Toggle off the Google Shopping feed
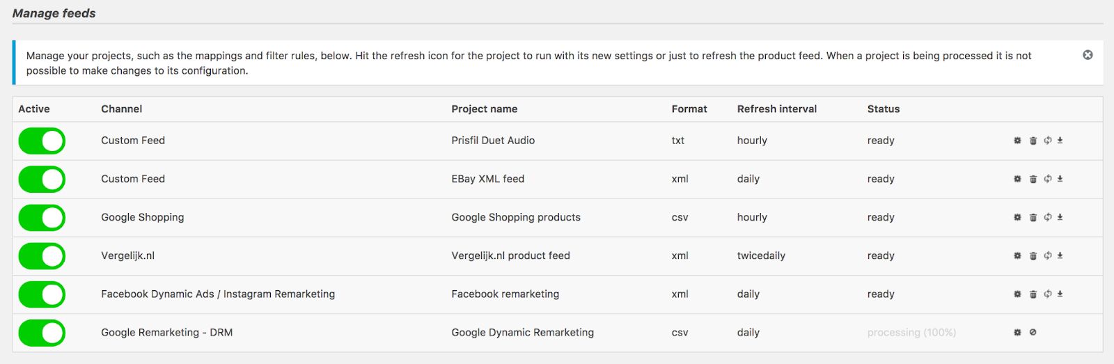This screenshot has height=364, width=1114. [x=42, y=217]
